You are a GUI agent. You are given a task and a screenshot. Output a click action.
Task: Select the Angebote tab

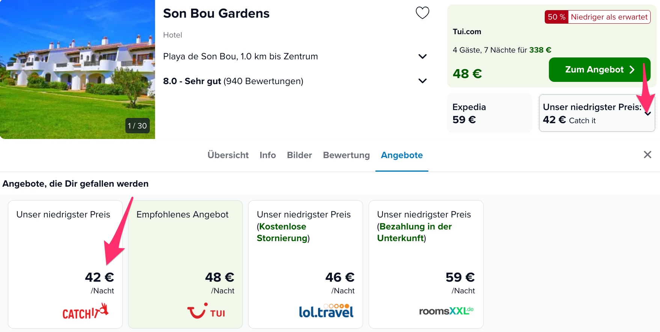[x=402, y=155]
